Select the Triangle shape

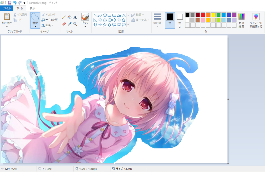pyautogui.click(x=124, y=15)
